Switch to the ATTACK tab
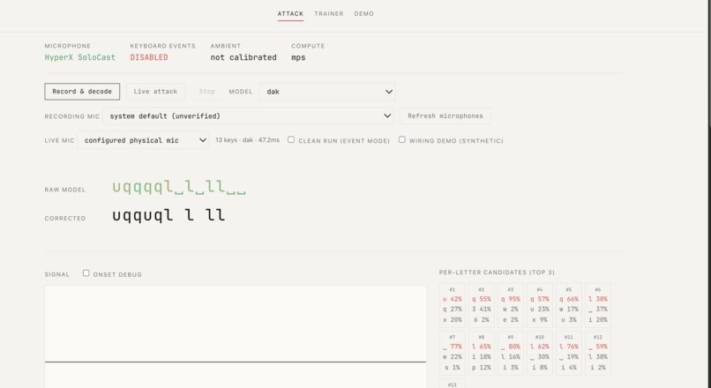The width and height of the screenshot is (711, 388). pyautogui.click(x=290, y=13)
